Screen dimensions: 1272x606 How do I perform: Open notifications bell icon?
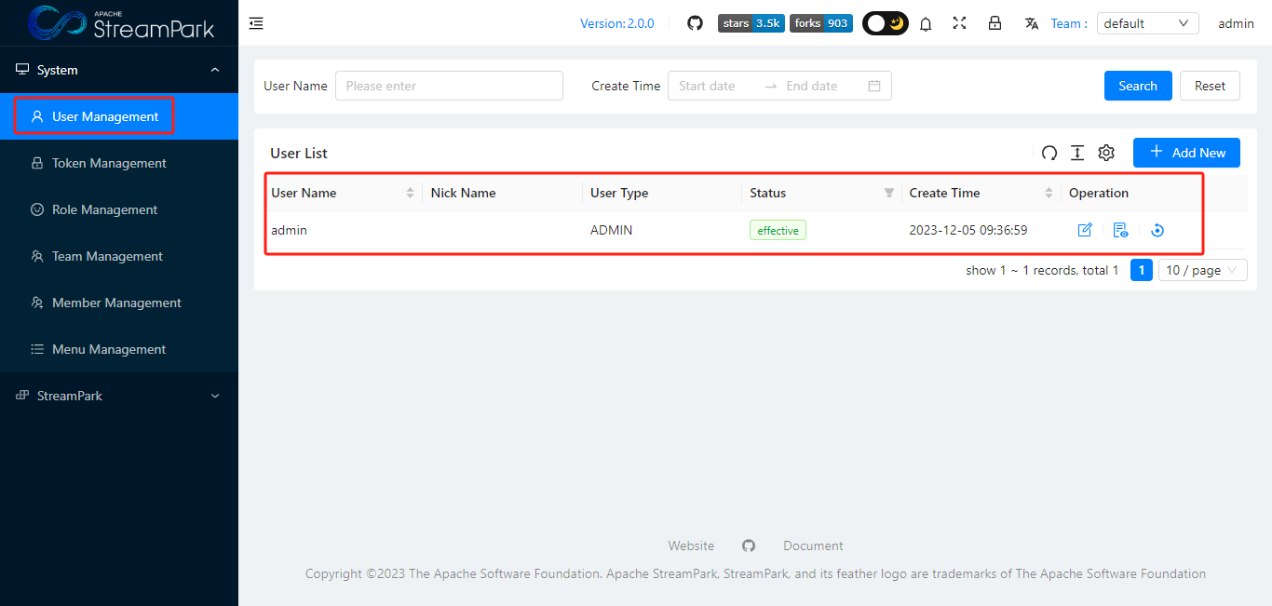(926, 24)
